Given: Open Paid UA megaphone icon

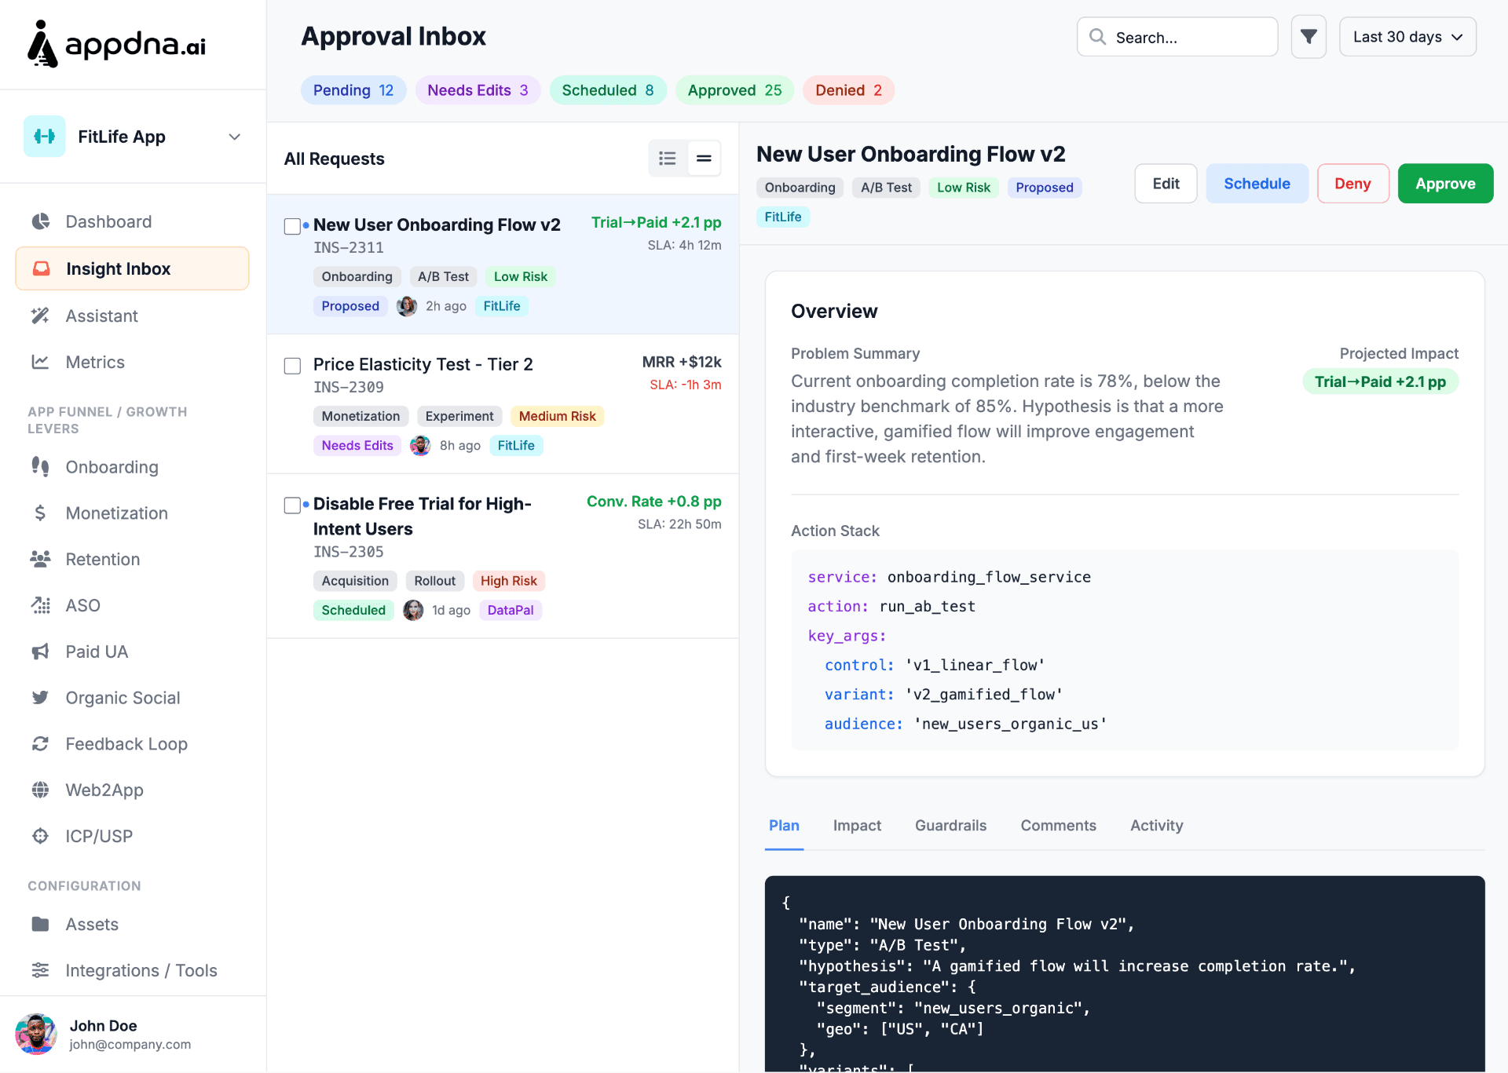Looking at the screenshot, I should click(41, 651).
